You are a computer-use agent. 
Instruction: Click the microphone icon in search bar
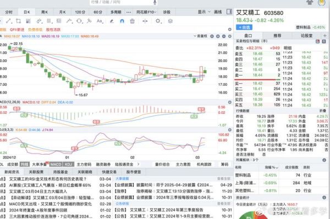coord(155,2)
